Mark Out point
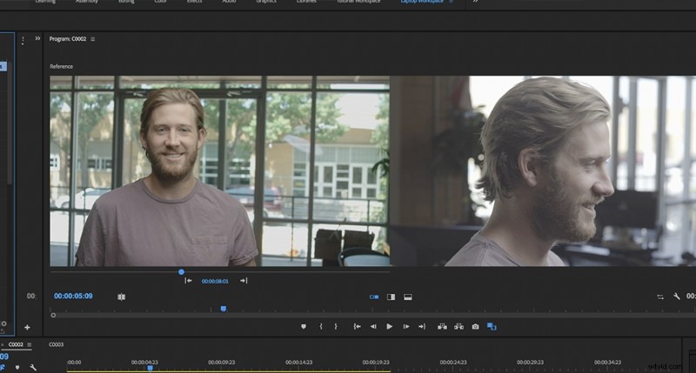This screenshot has height=373, width=696. tap(336, 326)
